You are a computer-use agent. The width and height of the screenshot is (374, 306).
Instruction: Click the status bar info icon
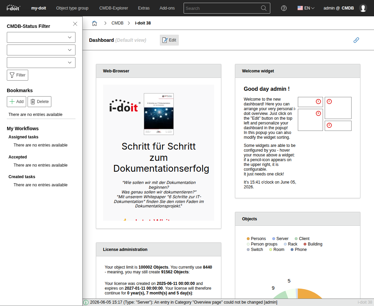[86, 302]
